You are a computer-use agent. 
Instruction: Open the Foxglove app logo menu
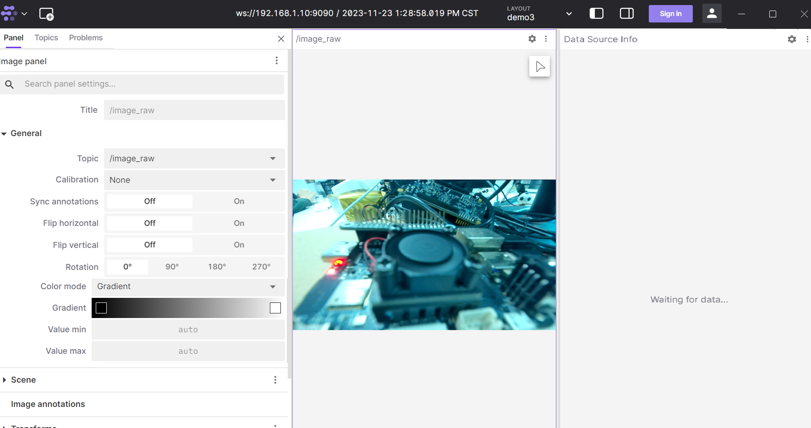pyautogui.click(x=9, y=13)
